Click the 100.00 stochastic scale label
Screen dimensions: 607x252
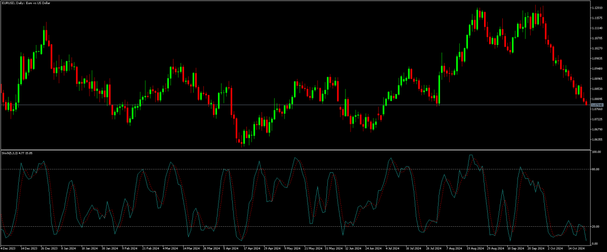(596, 152)
